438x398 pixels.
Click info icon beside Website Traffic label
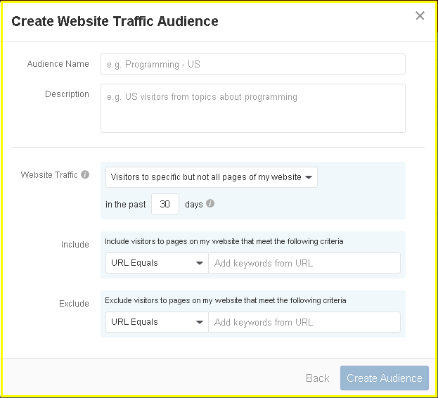(85, 174)
